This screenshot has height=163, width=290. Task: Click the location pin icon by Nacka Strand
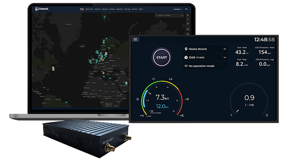[x=185, y=49]
